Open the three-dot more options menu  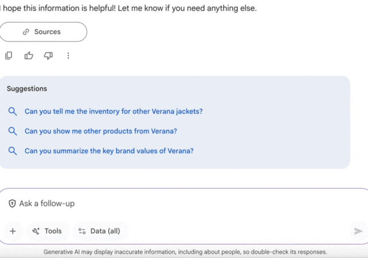point(68,56)
